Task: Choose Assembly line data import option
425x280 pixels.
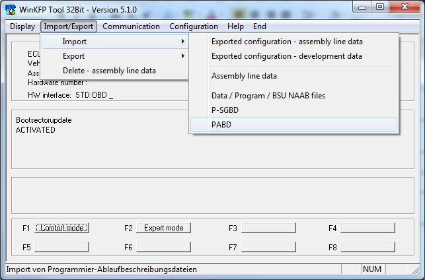Action: pyautogui.click(x=244, y=76)
